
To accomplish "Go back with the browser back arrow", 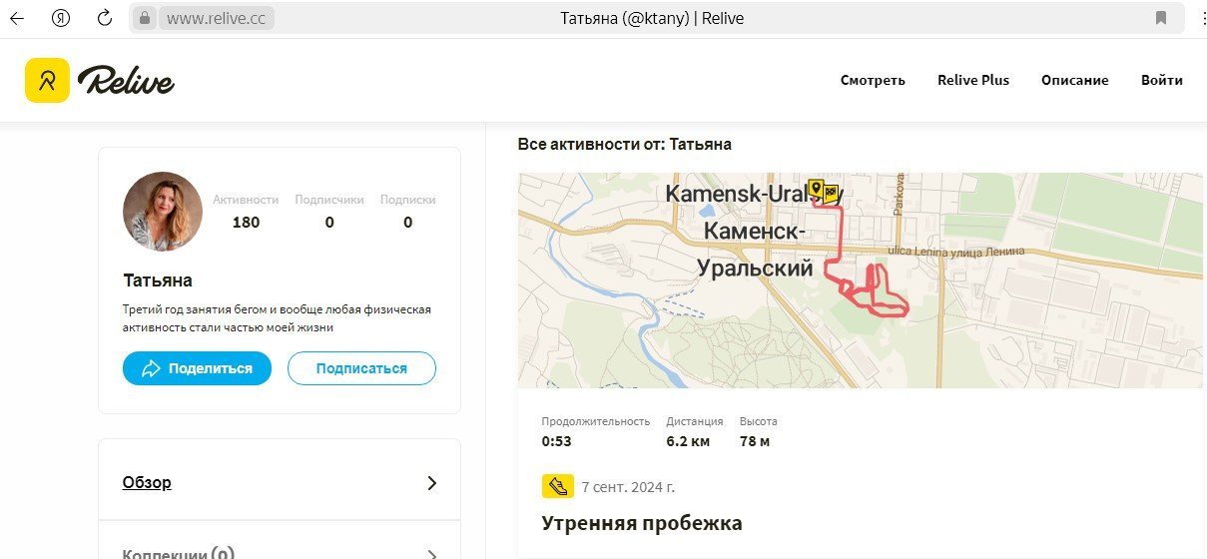I will [17, 18].
